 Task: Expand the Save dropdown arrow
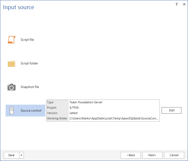coord(21,155)
